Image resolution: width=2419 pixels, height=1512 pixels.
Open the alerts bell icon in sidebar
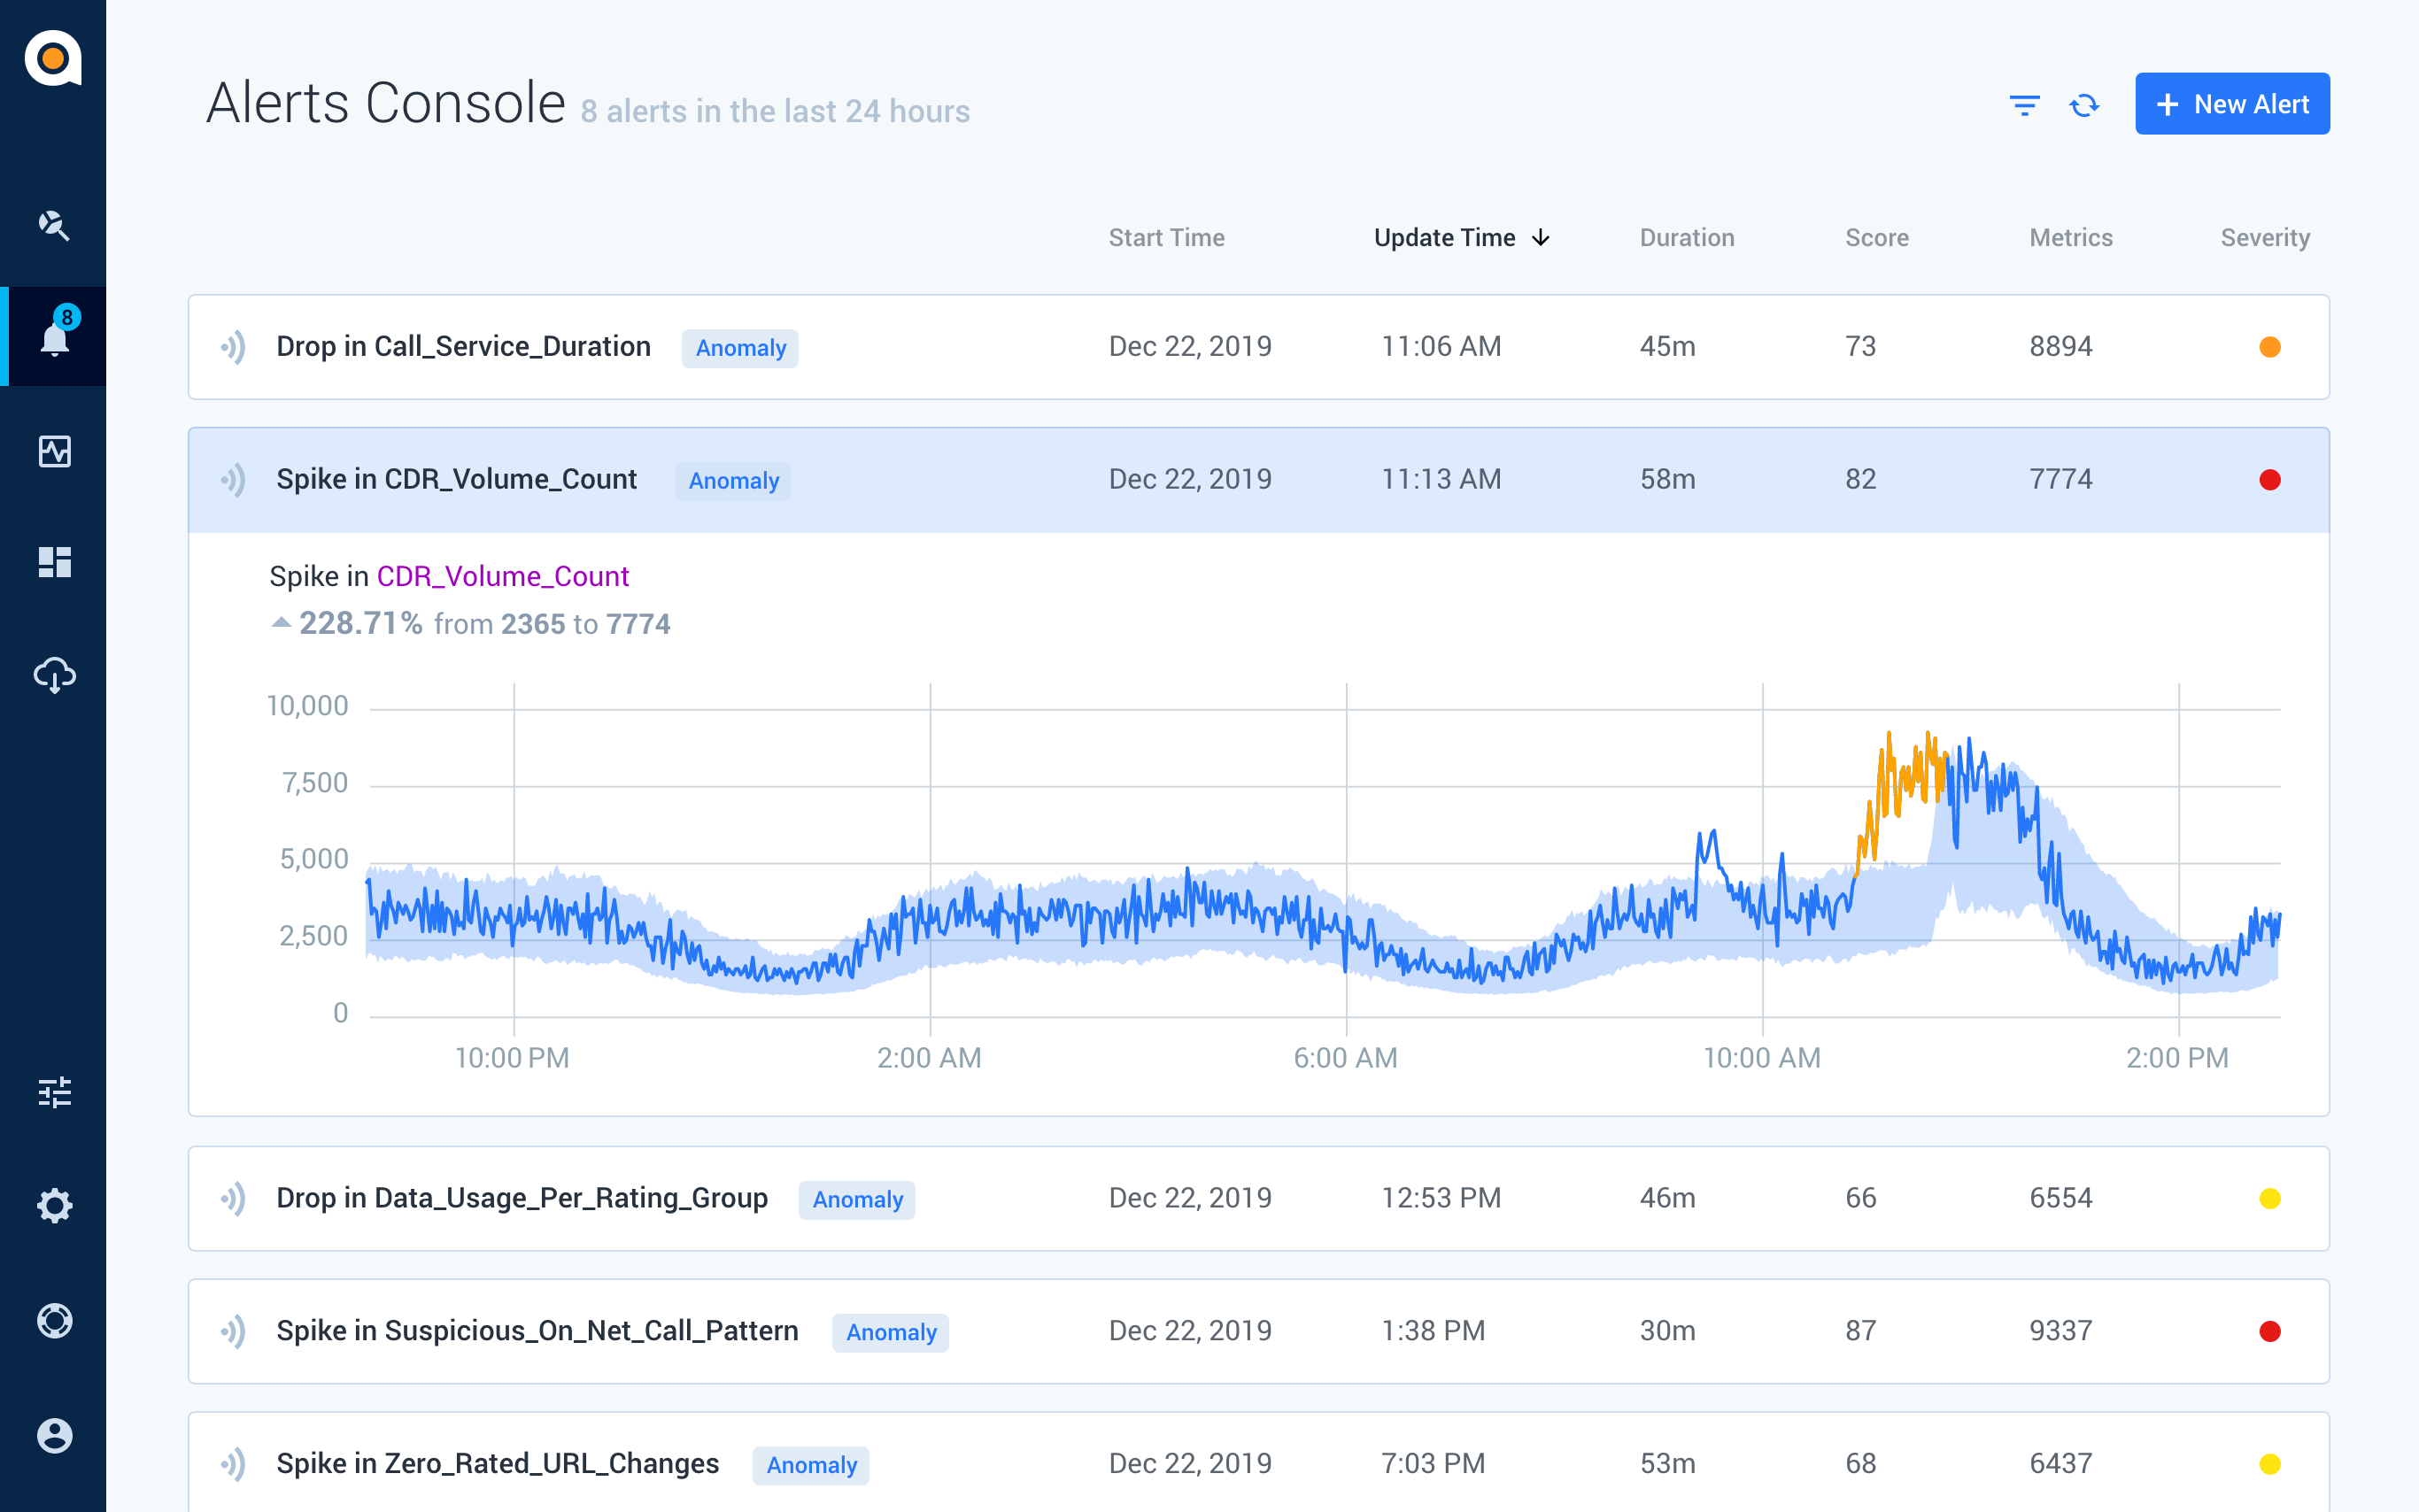pyautogui.click(x=54, y=336)
